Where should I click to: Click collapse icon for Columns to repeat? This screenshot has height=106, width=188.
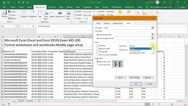pyautogui.click(x=152, y=38)
